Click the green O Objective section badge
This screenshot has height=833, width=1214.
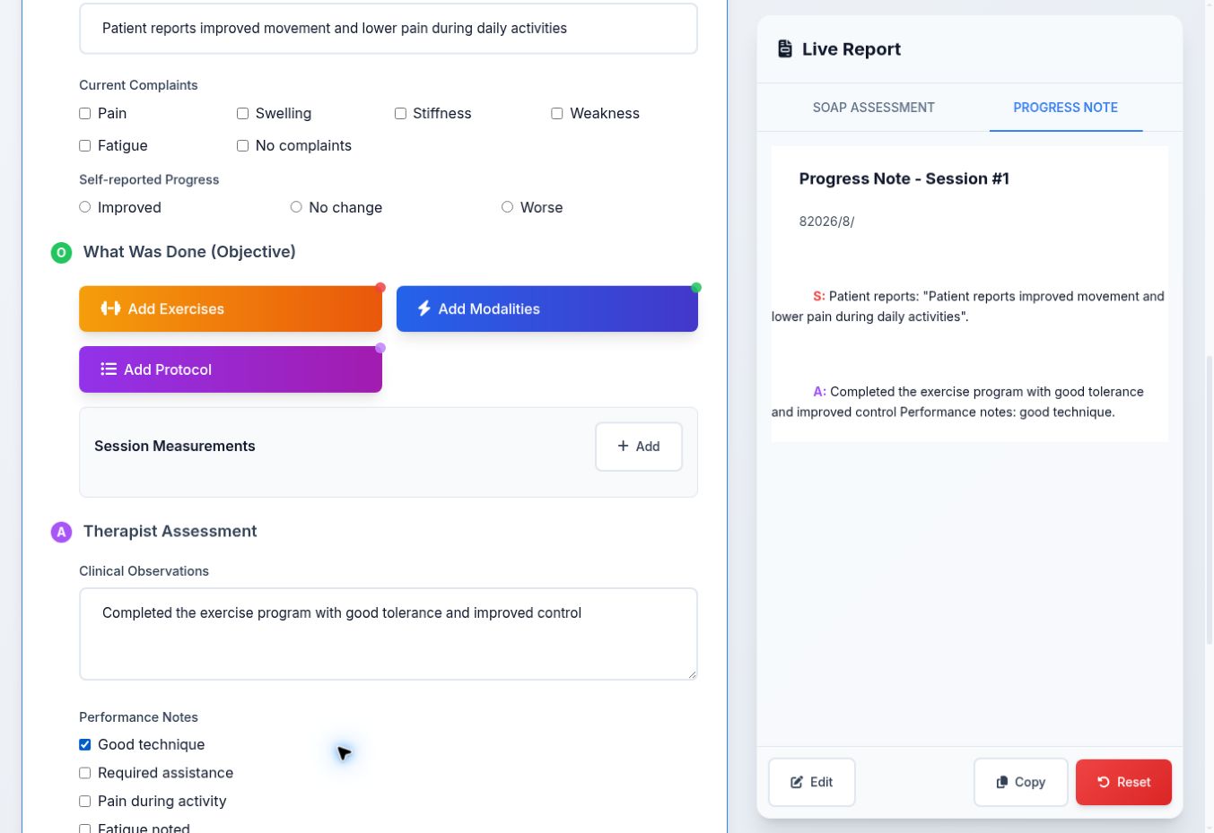click(61, 253)
